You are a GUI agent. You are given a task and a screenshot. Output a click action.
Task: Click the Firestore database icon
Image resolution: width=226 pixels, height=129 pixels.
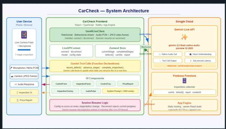point(184,80)
